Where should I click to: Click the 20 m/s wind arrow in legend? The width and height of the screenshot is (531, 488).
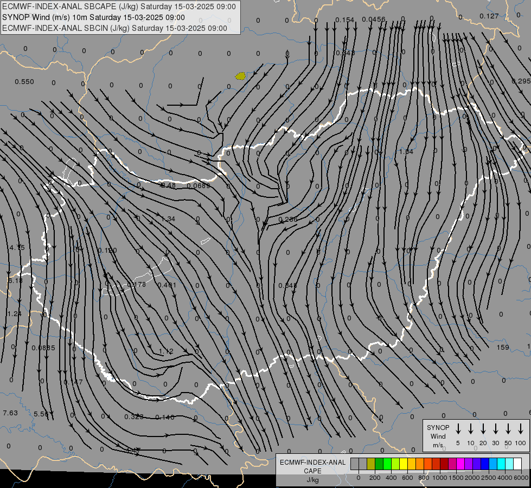click(x=483, y=429)
